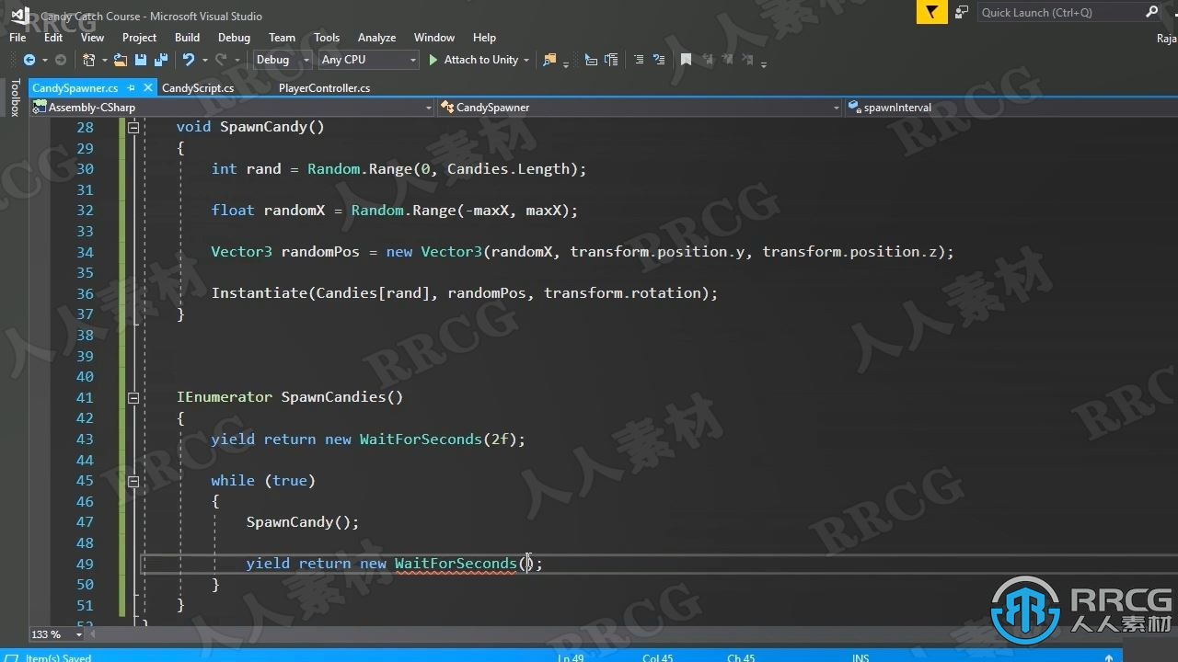Viewport: 1178px width, 662px height.
Task: Undo the last edit
Action: coord(188,60)
